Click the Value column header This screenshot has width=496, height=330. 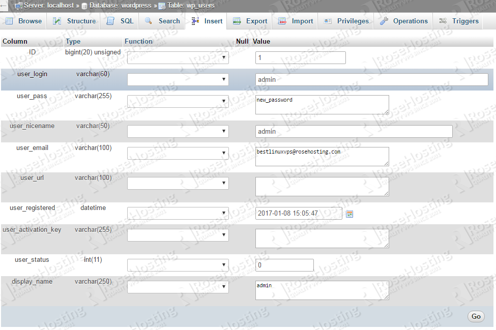coord(261,41)
